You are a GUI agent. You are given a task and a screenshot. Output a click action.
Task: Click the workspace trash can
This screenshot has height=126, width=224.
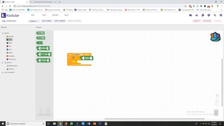[x=216, y=112]
